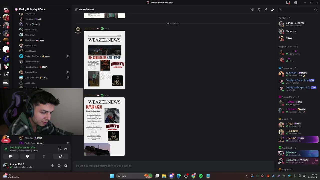This screenshot has width=320, height=180.
Task: Select voice member Darkey De Falco
Action: [x=45, y=56]
